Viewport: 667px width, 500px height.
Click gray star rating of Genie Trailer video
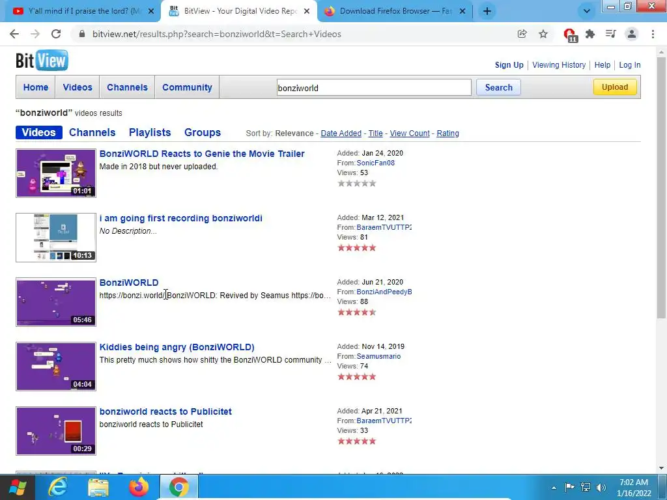[x=357, y=183]
